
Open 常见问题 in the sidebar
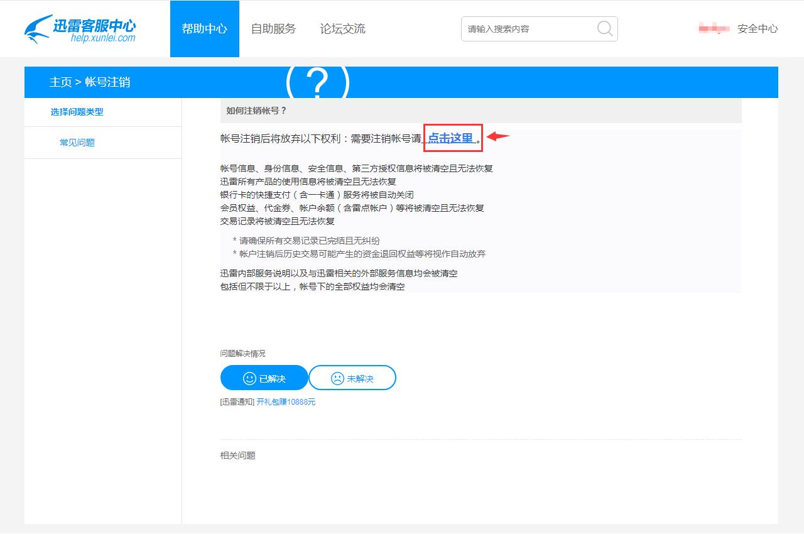pos(77,143)
